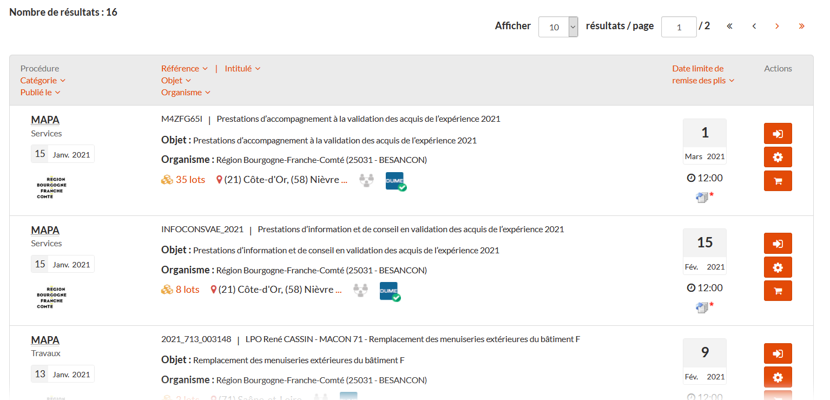Click the gear icon for 2021_713_003148
The width and height of the screenshot is (830, 400).
[x=778, y=377]
